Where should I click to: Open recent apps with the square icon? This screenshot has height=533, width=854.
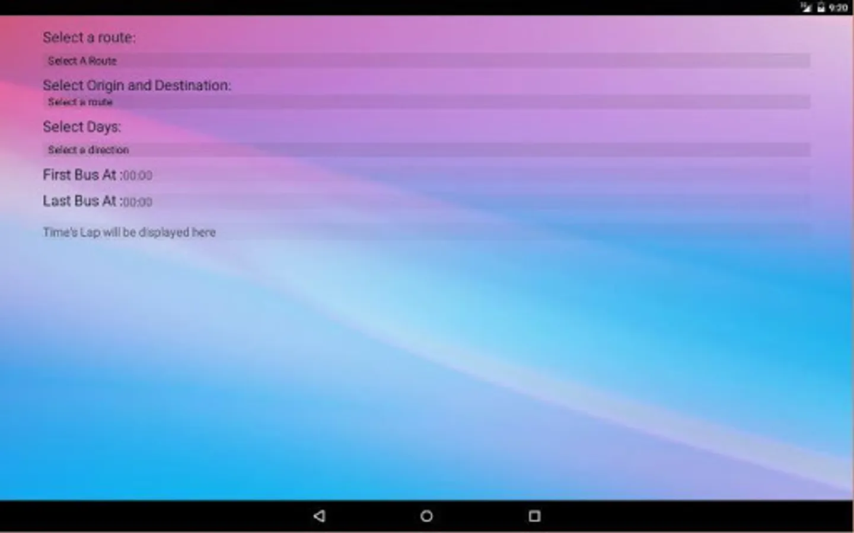click(533, 516)
